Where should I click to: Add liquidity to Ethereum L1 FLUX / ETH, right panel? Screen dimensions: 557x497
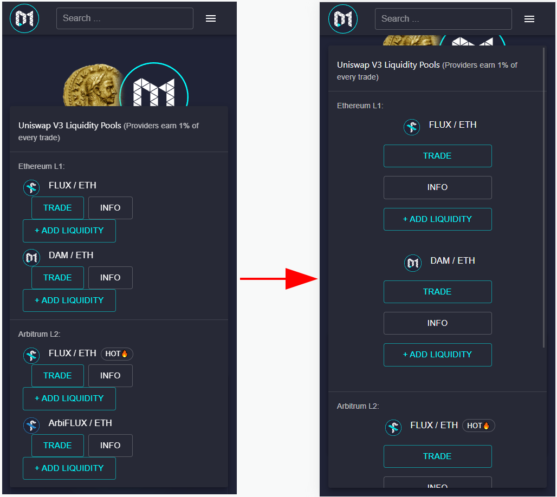point(438,219)
